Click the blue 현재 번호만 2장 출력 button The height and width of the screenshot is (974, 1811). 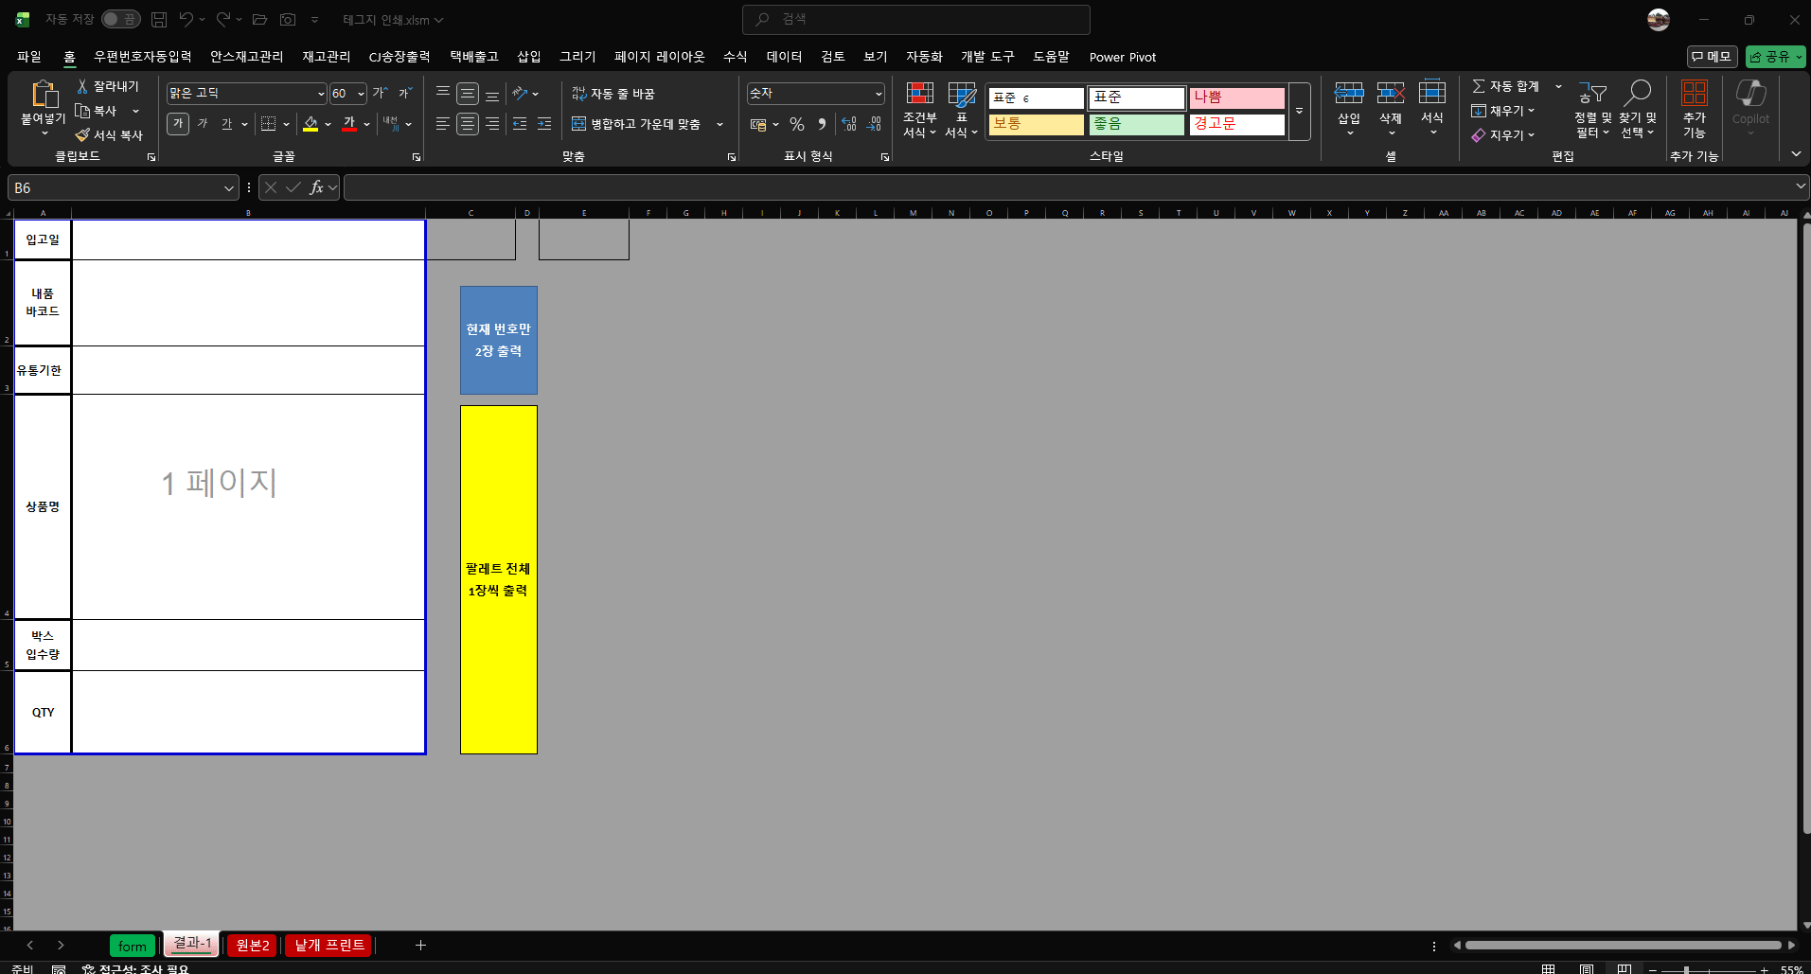[x=498, y=340]
